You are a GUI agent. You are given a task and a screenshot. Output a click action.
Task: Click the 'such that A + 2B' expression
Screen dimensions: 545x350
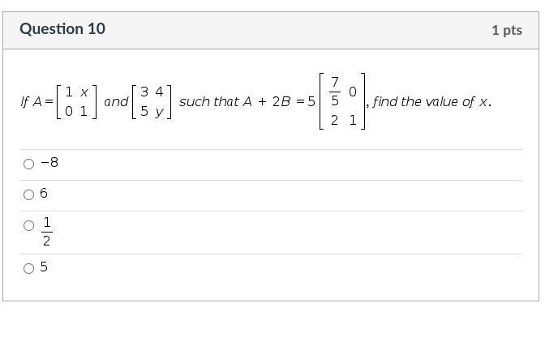(241, 102)
